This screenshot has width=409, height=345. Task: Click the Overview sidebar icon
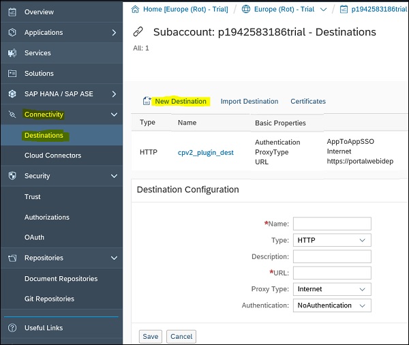pyautogui.click(x=12, y=12)
